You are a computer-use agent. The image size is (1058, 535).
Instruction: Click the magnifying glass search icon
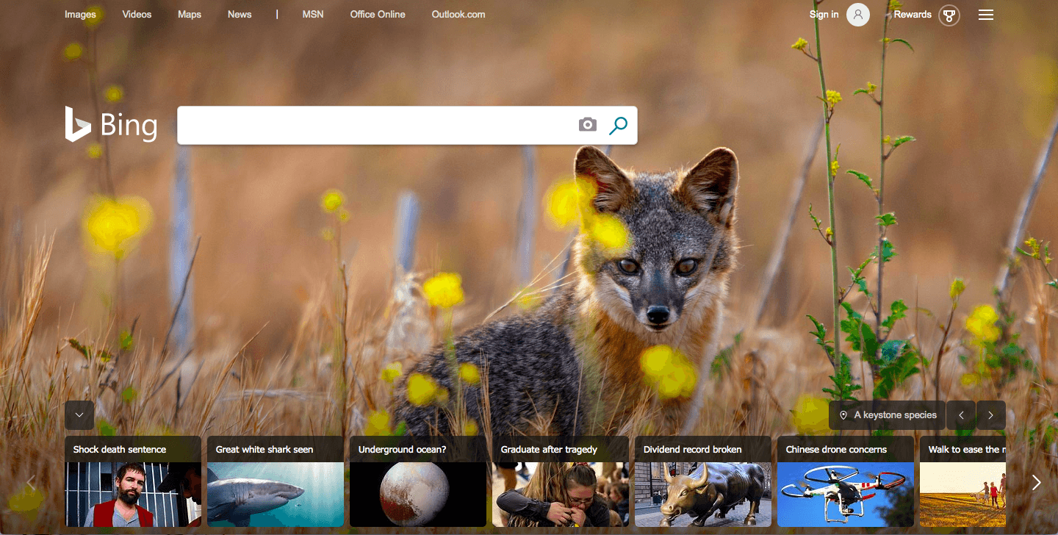coord(619,126)
